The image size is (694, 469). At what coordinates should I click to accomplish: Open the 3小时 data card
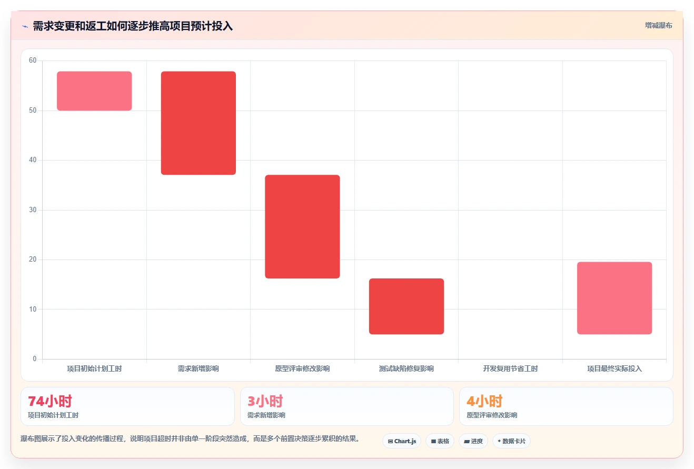pyautogui.click(x=346, y=406)
